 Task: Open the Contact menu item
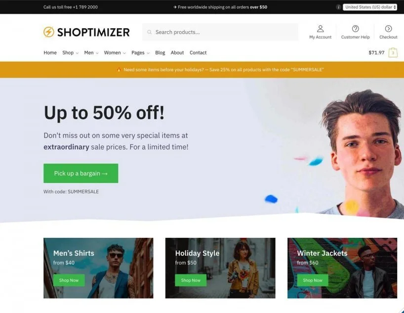(198, 52)
